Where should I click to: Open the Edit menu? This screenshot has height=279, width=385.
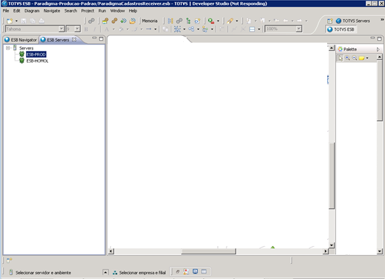pos(17,11)
